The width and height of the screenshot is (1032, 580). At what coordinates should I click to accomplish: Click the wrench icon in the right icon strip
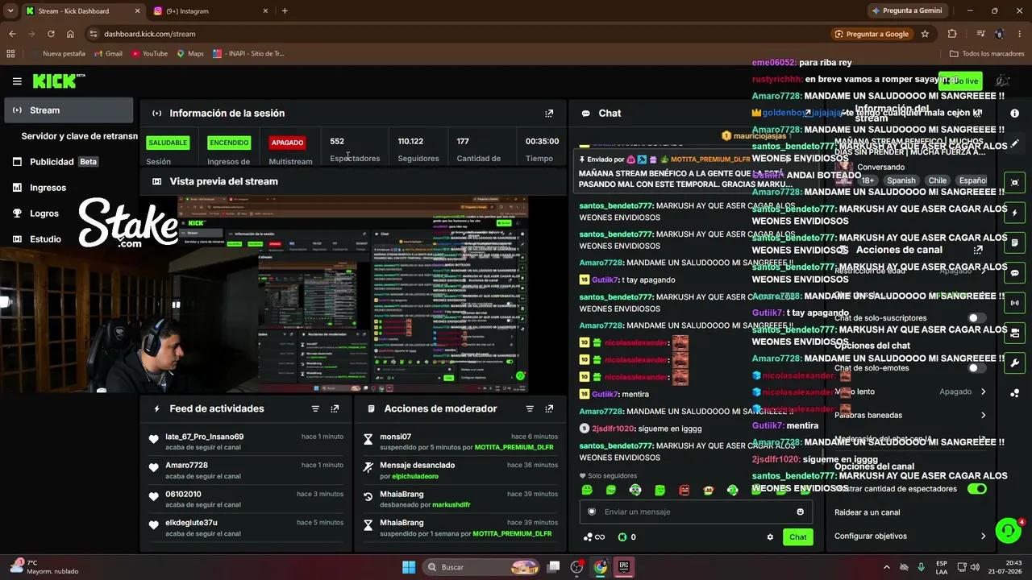(x=1014, y=362)
